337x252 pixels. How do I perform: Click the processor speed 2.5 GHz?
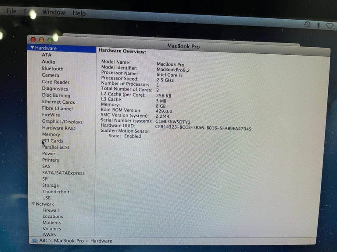coord(165,80)
